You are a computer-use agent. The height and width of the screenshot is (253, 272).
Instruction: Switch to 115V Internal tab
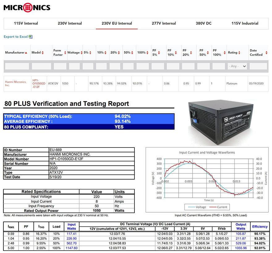26,23
